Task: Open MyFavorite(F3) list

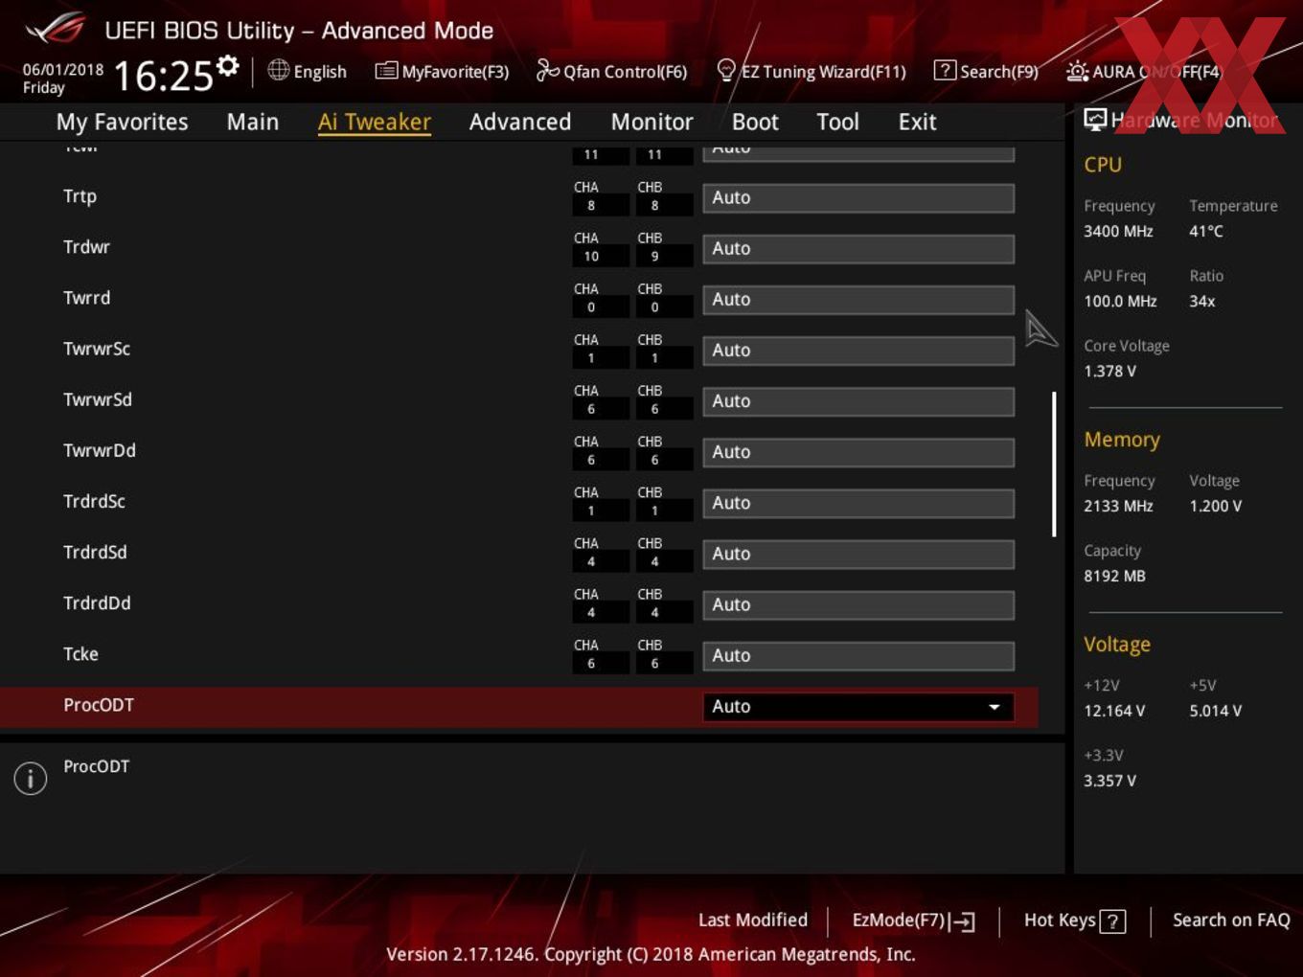Action: coord(442,71)
